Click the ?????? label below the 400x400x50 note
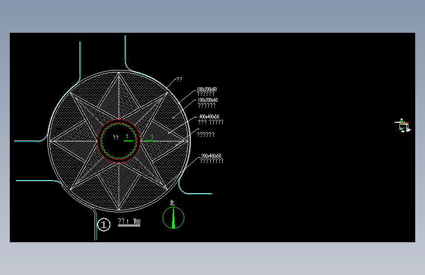The height and width of the screenshot is (275, 425). [x=205, y=135]
